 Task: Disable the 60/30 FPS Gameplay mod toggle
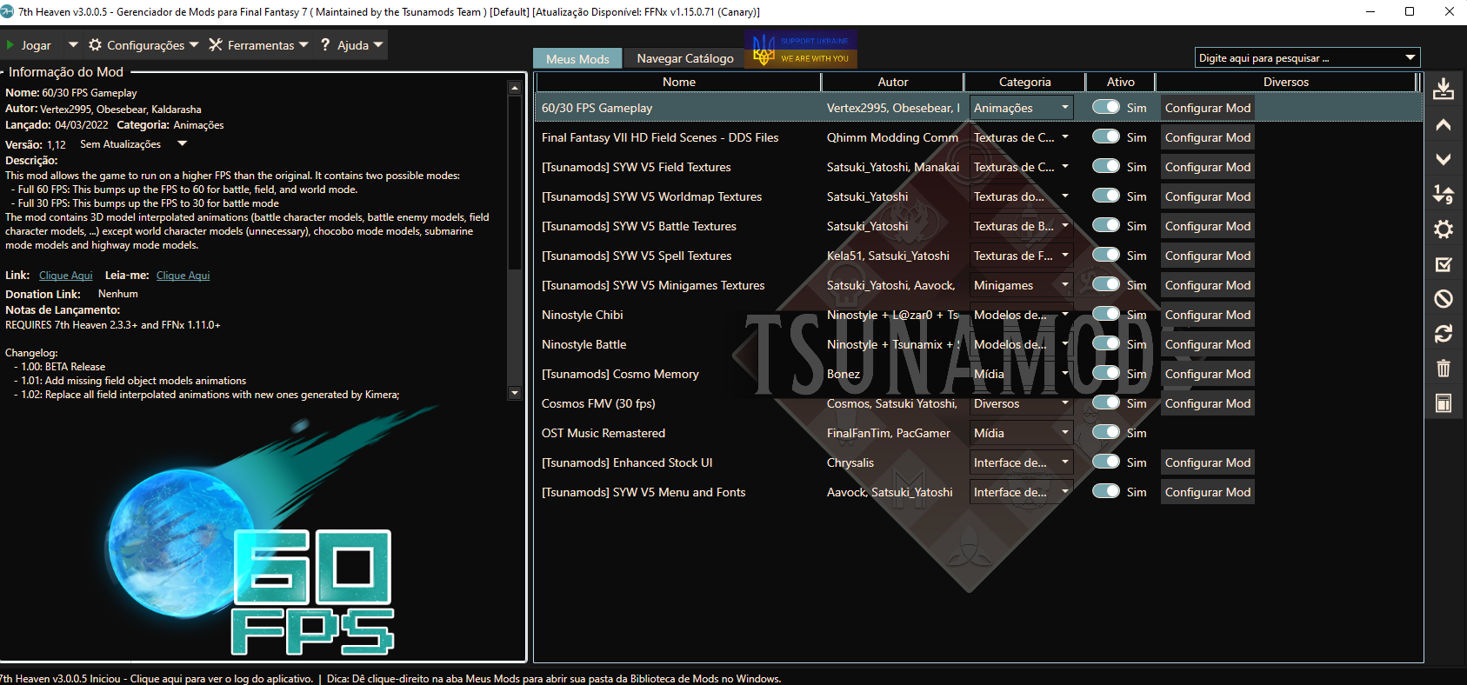pyautogui.click(x=1106, y=107)
